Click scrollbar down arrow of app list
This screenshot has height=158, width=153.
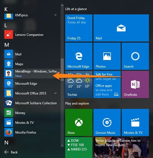(x=62, y=146)
